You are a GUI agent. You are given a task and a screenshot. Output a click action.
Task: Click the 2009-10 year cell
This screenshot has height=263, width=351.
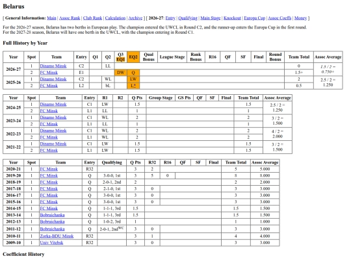point(14,243)
